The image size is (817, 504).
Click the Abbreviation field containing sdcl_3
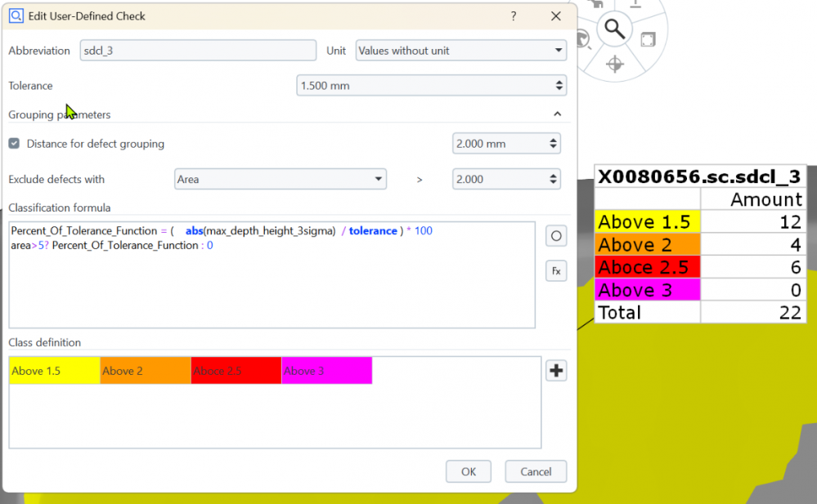[198, 51]
